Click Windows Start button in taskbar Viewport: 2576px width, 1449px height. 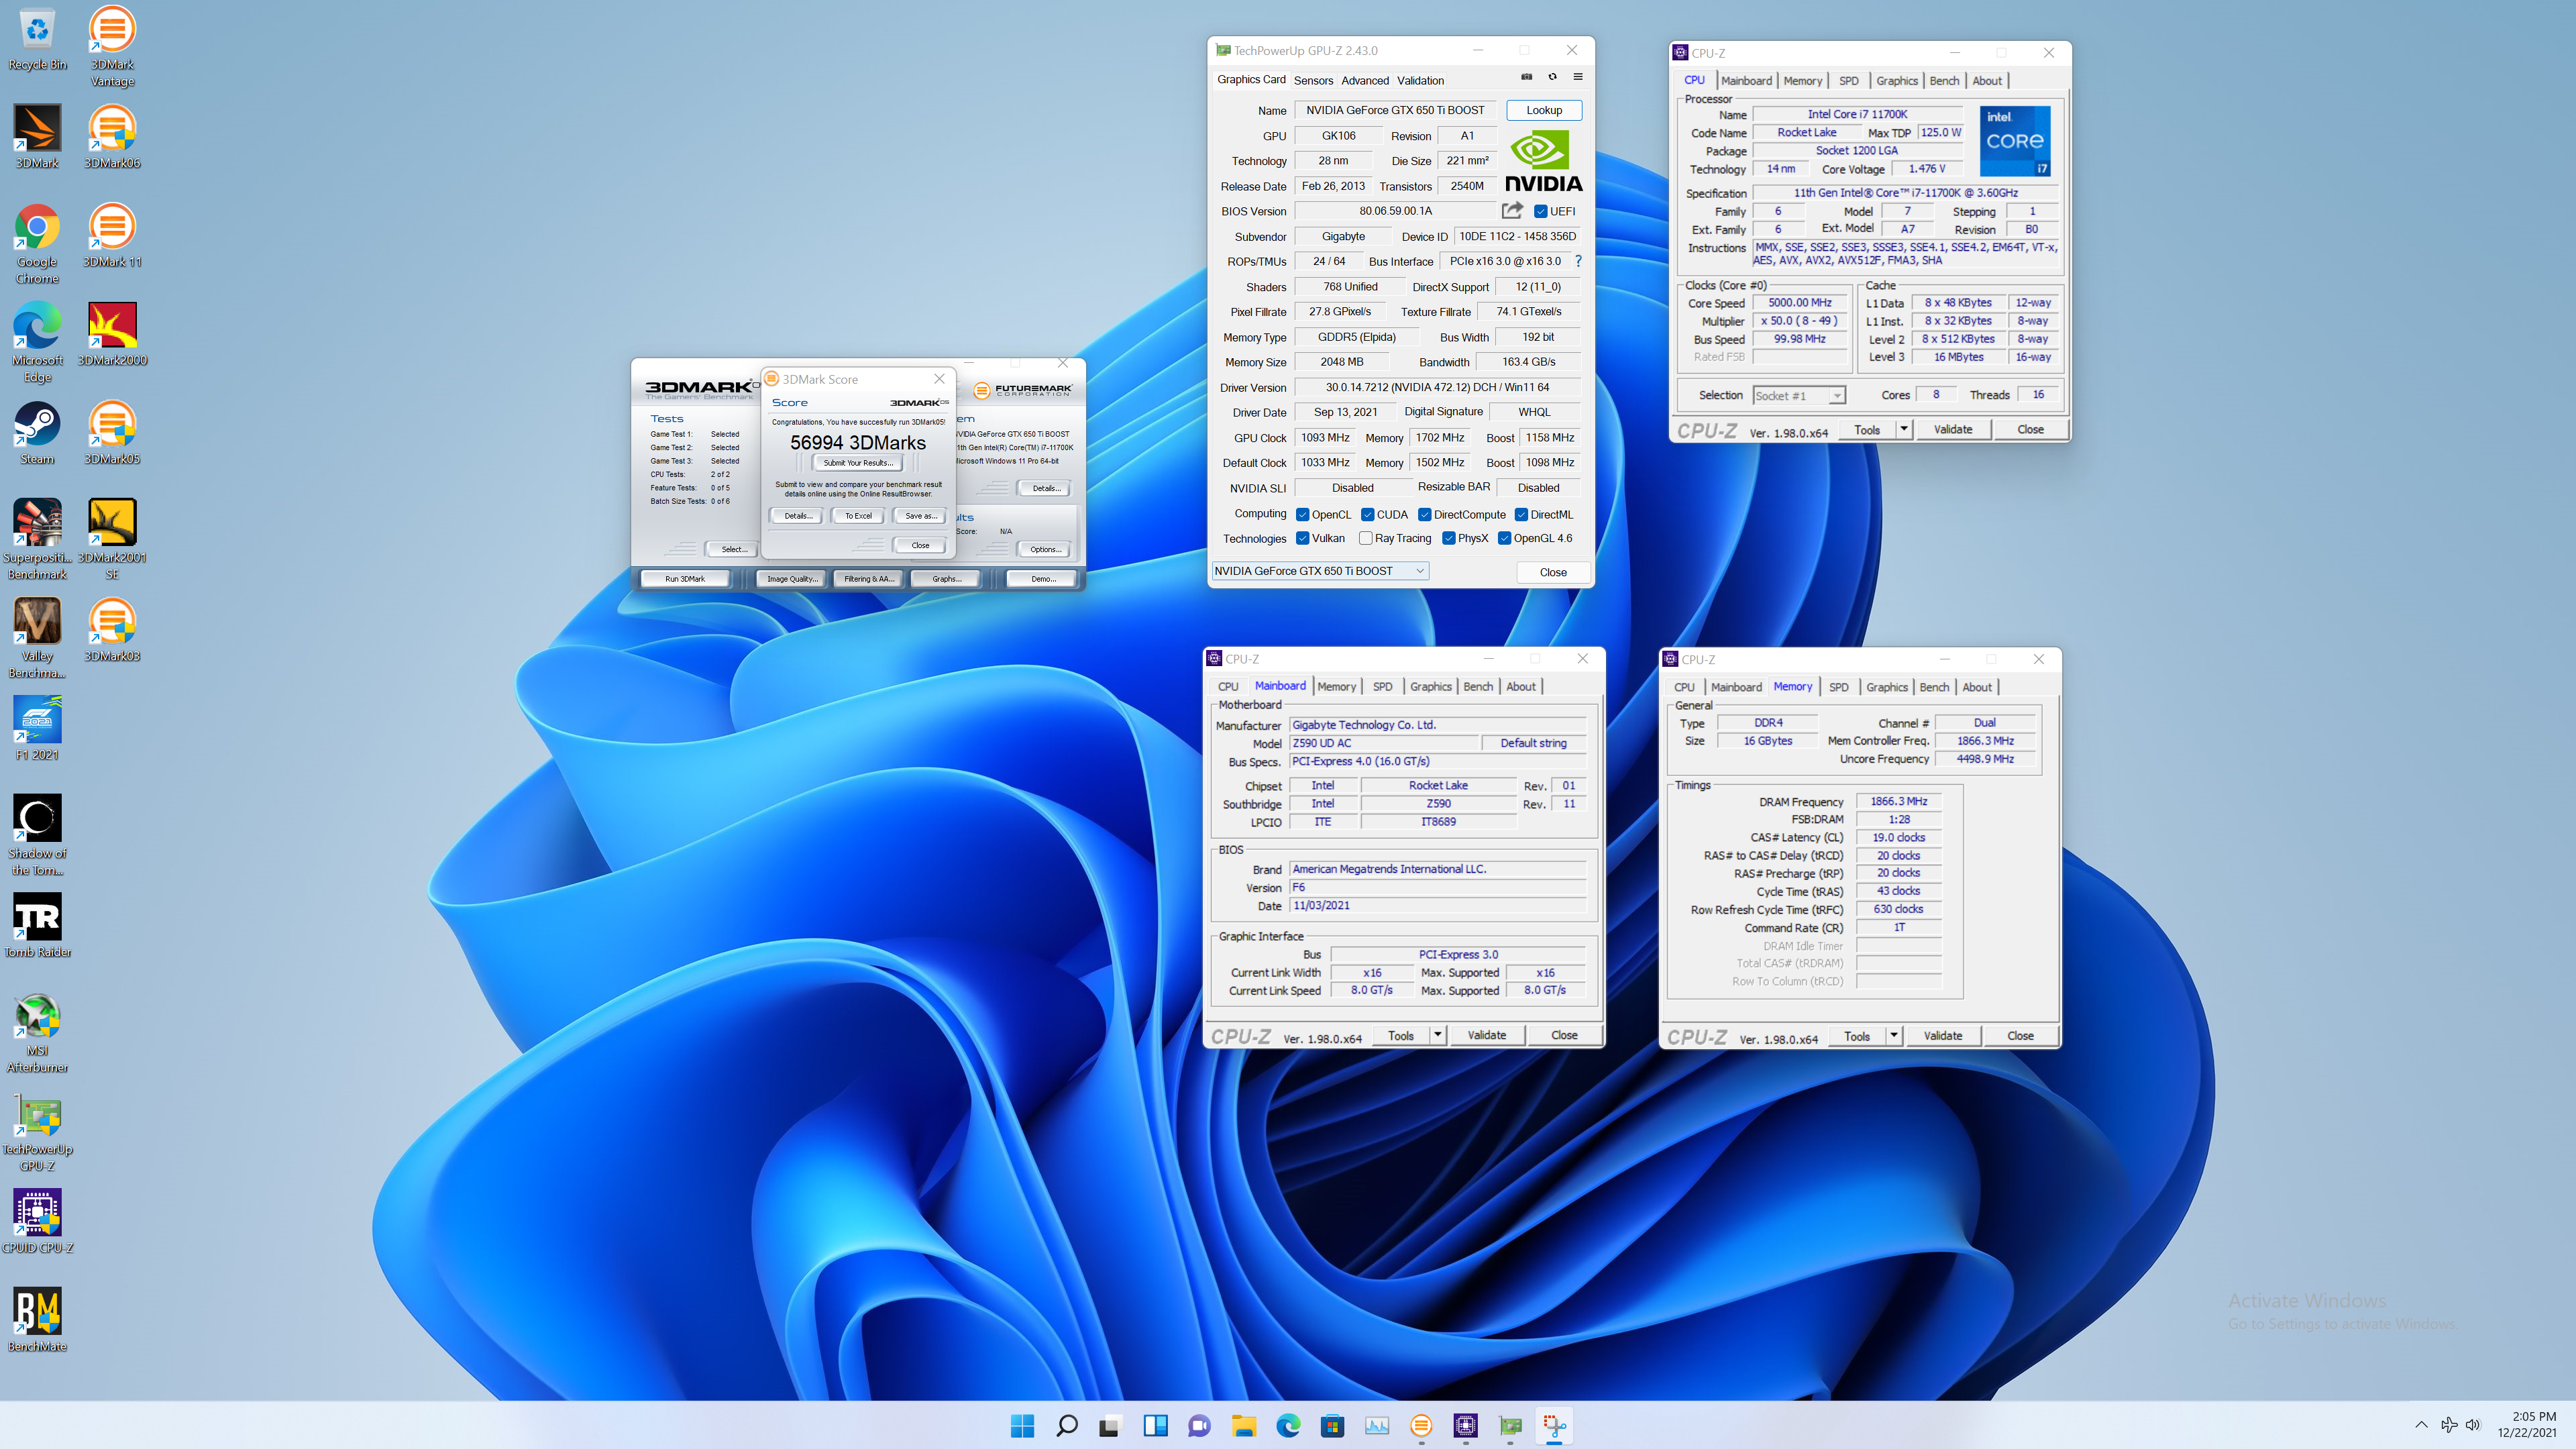coord(1022,1425)
